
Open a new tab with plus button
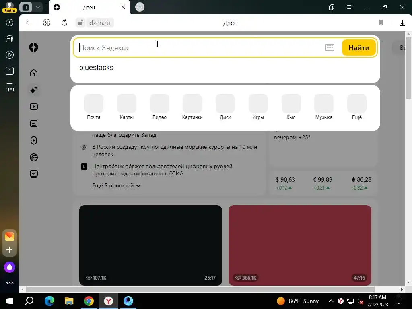tap(140, 7)
